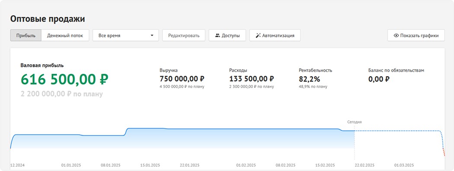Click date label 01.02.2025 on axis

click(x=246, y=165)
